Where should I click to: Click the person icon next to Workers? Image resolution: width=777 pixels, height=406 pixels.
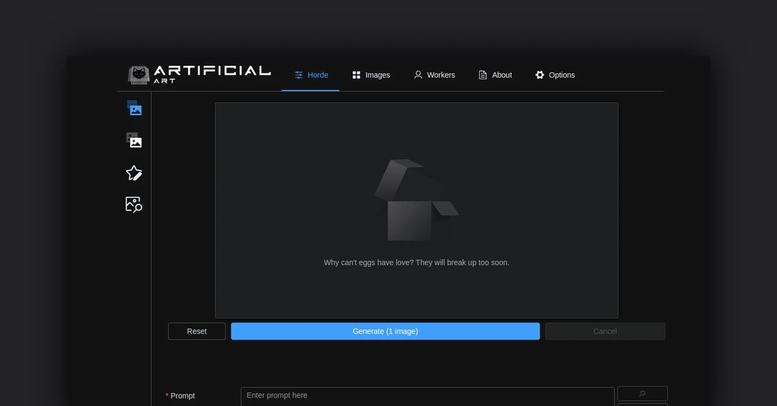click(x=418, y=75)
